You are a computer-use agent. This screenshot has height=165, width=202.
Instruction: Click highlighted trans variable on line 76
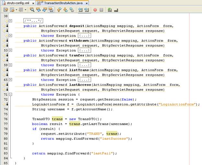click(57, 119)
